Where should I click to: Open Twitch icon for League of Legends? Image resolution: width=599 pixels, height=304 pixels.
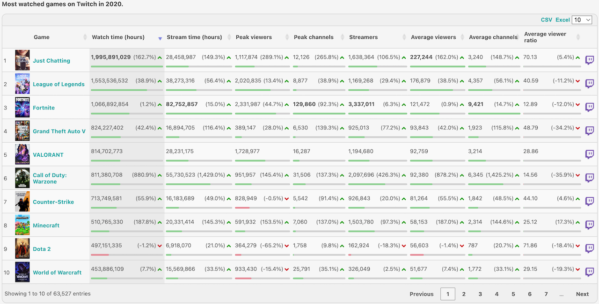point(590,84)
